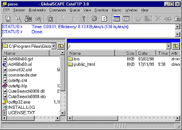Sort remote files by Size header
Viewport: 182px width, 130px height.
tap(126, 53)
